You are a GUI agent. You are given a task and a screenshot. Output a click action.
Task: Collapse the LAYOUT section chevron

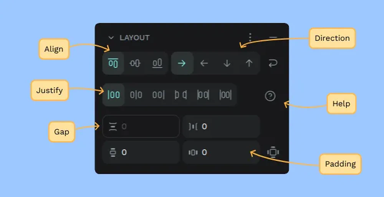tap(111, 38)
